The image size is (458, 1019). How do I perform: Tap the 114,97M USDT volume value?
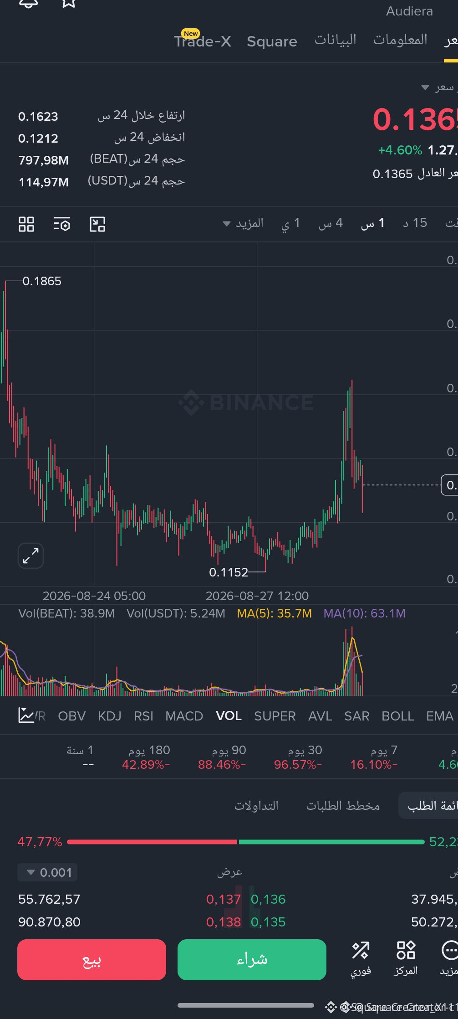tap(44, 182)
